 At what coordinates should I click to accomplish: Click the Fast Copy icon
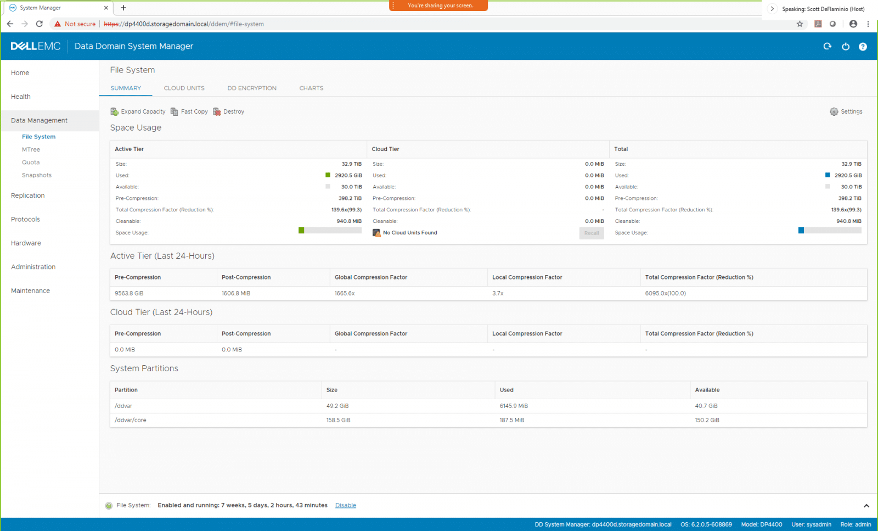pos(175,111)
